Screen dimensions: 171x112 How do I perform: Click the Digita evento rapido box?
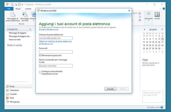[x=153, y=97]
